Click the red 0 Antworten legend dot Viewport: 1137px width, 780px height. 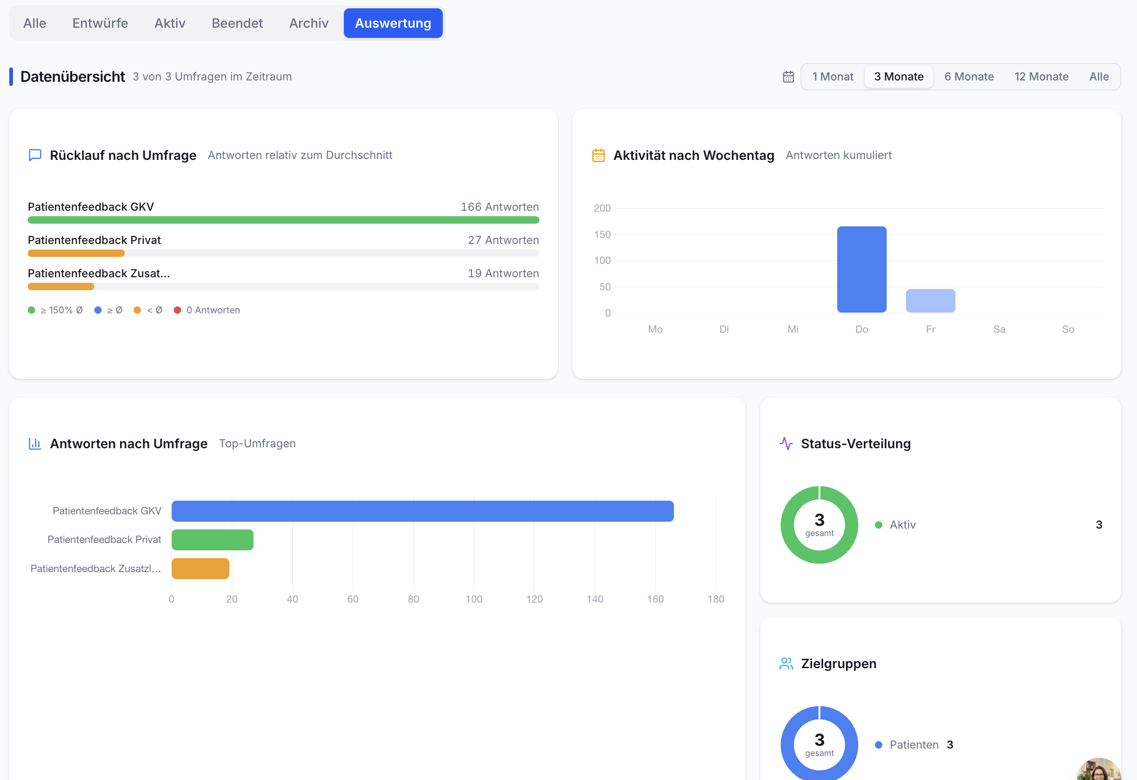click(177, 310)
